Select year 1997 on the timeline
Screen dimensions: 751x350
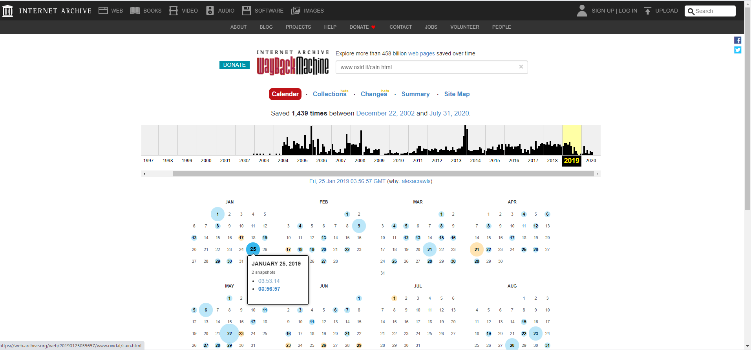tap(148, 161)
